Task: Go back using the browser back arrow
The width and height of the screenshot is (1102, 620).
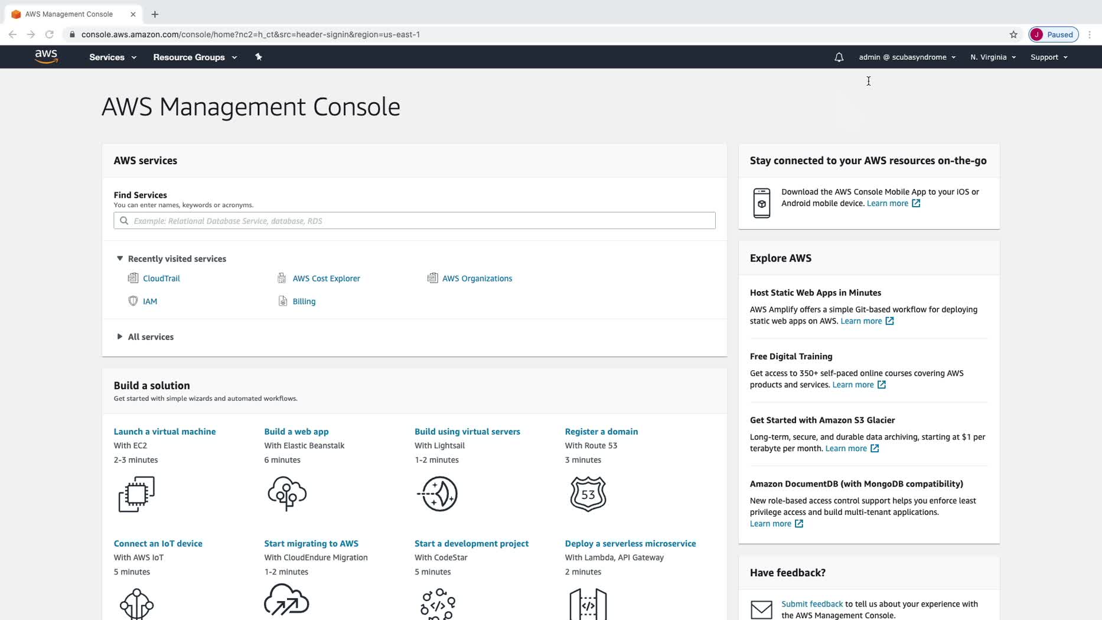Action: tap(12, 34)
